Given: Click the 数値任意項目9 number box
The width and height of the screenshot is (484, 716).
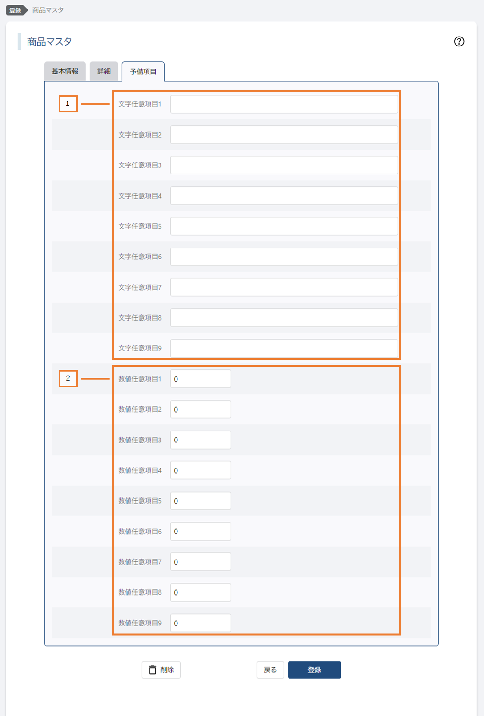Looking at the screenshot, I should click(x=200, y=623).
